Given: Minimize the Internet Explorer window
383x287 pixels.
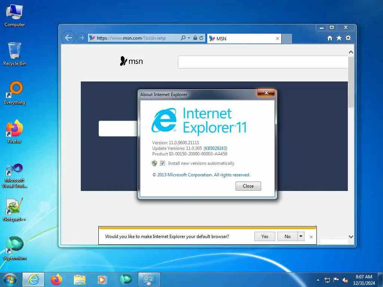Looking at the screenshot, I should pyautogui.click(x=322, y=28).
